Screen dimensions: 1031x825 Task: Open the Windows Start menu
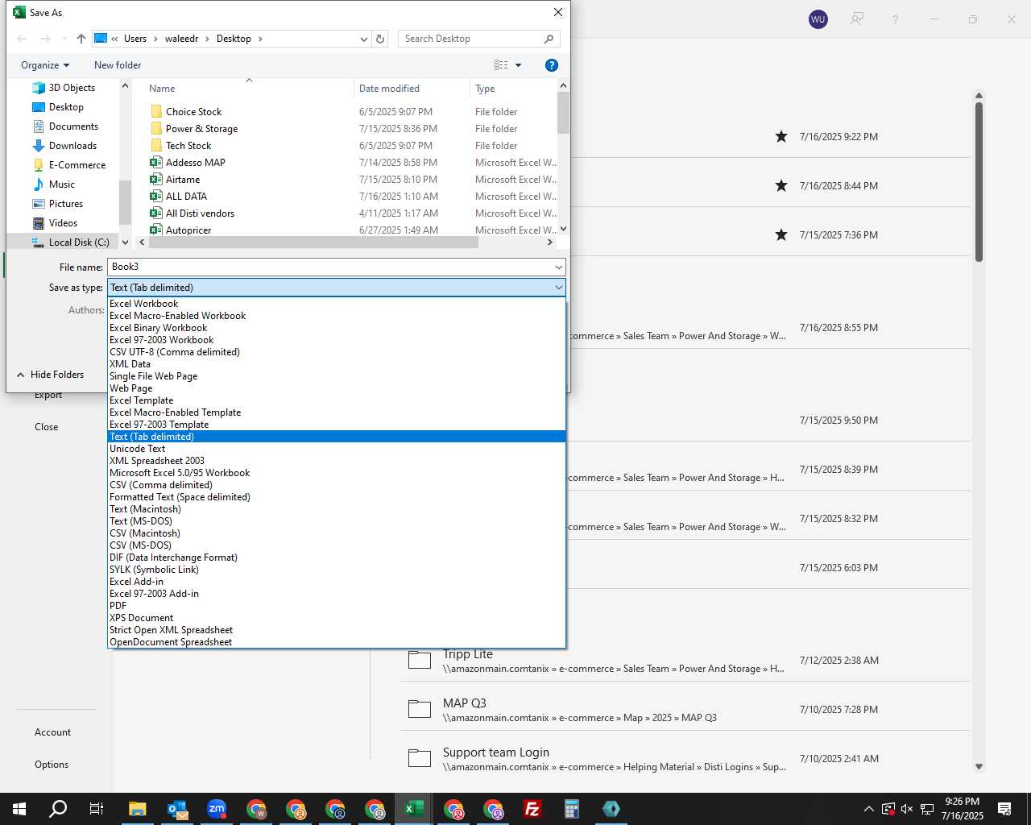coord(19,809)
